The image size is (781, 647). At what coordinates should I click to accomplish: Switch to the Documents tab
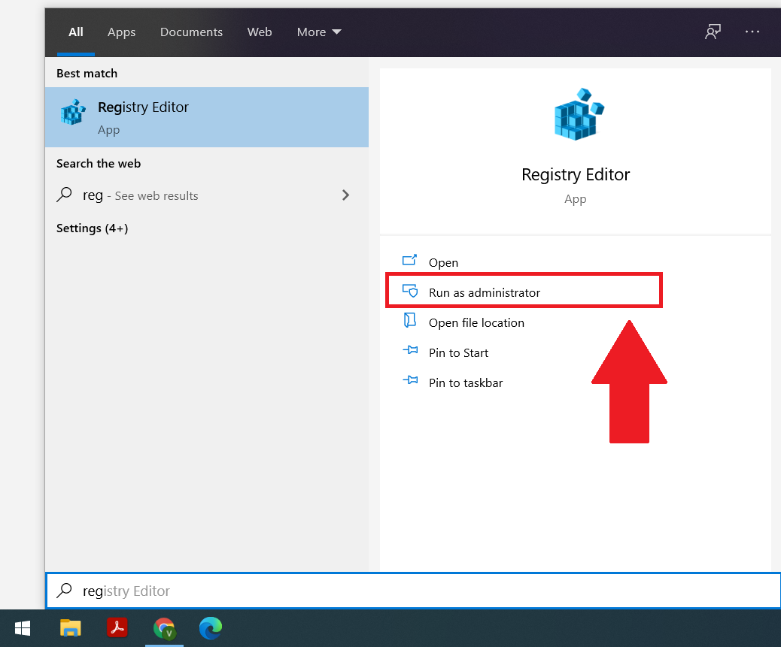coord(191,32)
